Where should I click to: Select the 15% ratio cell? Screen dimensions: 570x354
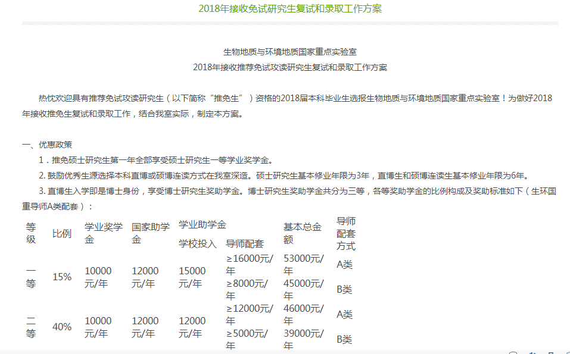click(x=62, y=277)
